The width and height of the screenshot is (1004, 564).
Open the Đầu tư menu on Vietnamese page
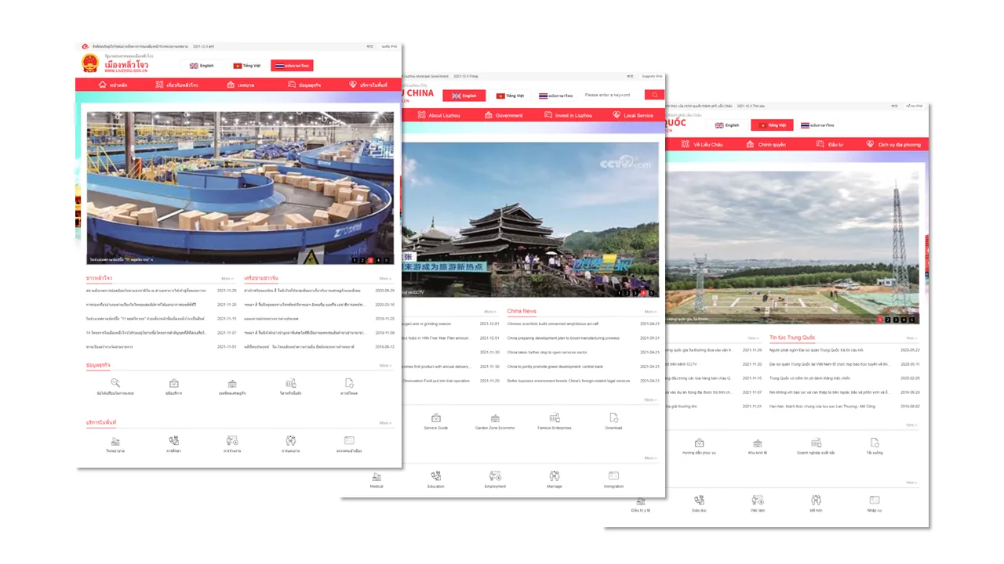830,144
